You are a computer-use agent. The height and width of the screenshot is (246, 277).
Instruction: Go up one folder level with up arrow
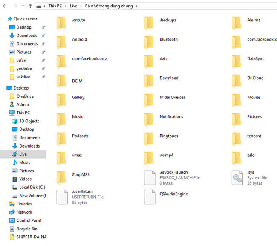tap(30, 6)
